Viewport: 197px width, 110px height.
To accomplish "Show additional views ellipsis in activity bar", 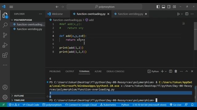I will (x=5, y=65).
